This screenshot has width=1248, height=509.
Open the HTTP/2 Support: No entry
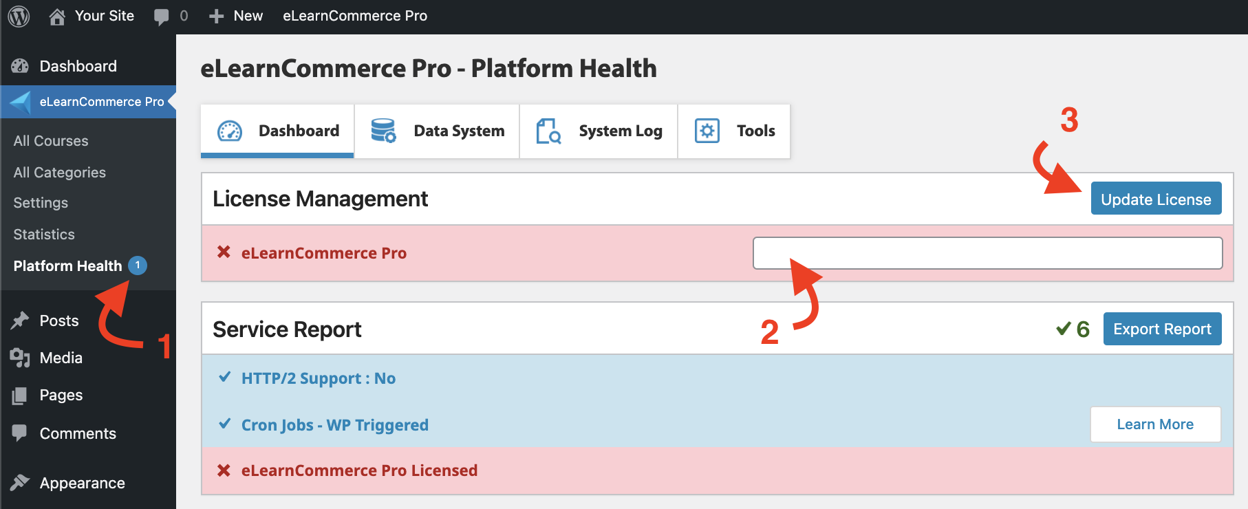click(318, 378)
